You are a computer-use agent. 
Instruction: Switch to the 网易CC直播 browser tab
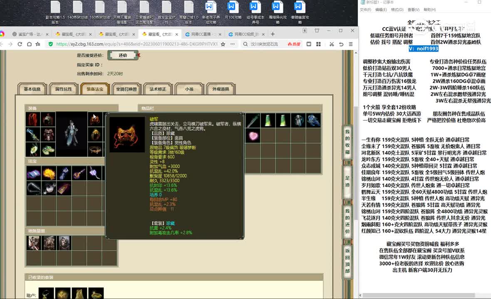203,34
